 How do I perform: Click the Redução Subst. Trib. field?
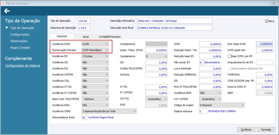click(210, 50)
